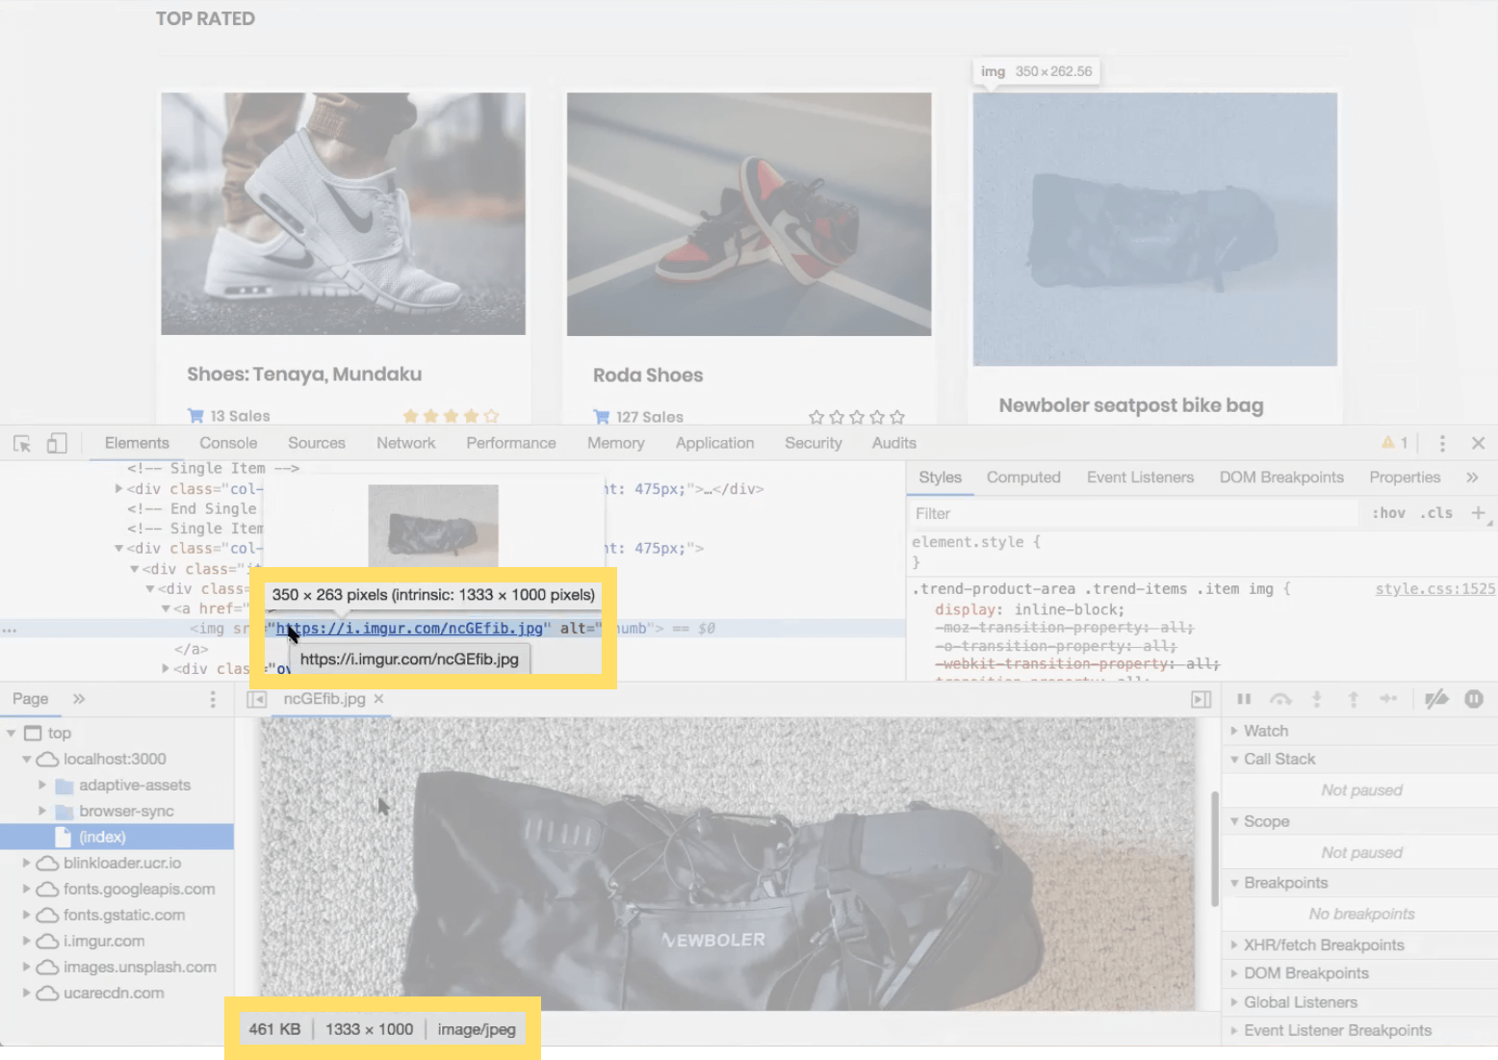1498x1060 pixels.
Task: Toggle the device toolbar icon
Action: click(x=56, y=443)
